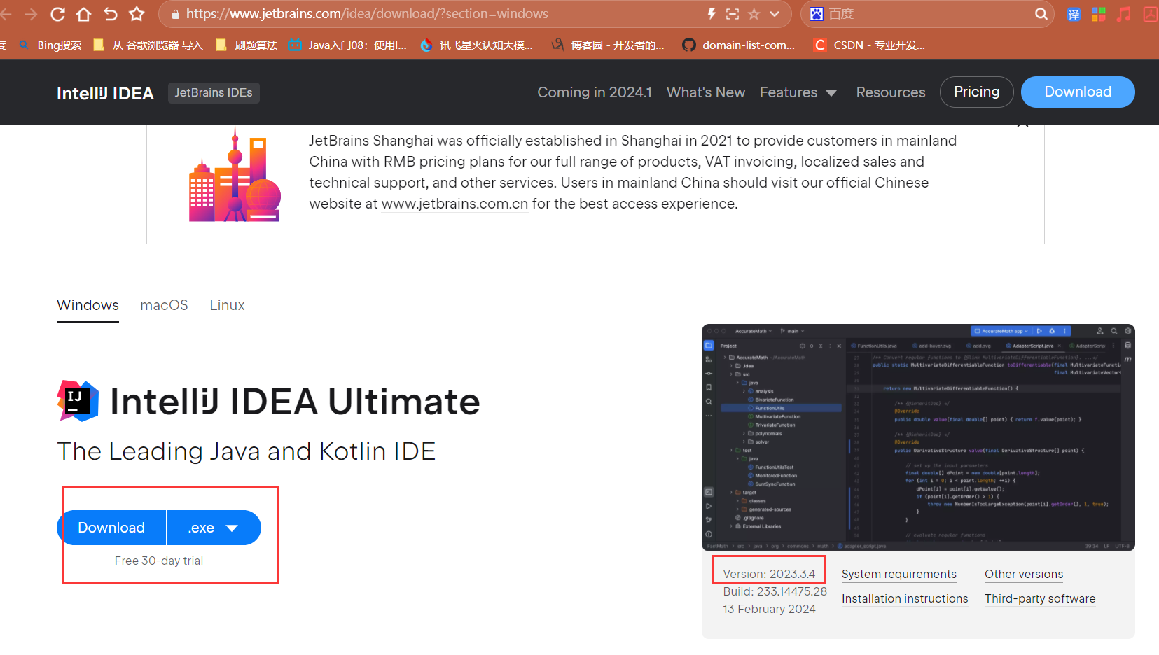Open the What's New menu item
The image size is (1159, 655).
click(706, 92)
